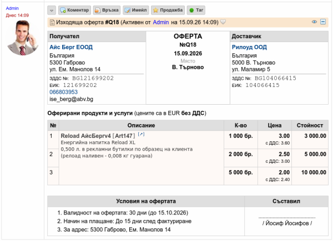Click the place value В. Търново
This screenshot has width=333, height=241.
click(x=188, y=67)
